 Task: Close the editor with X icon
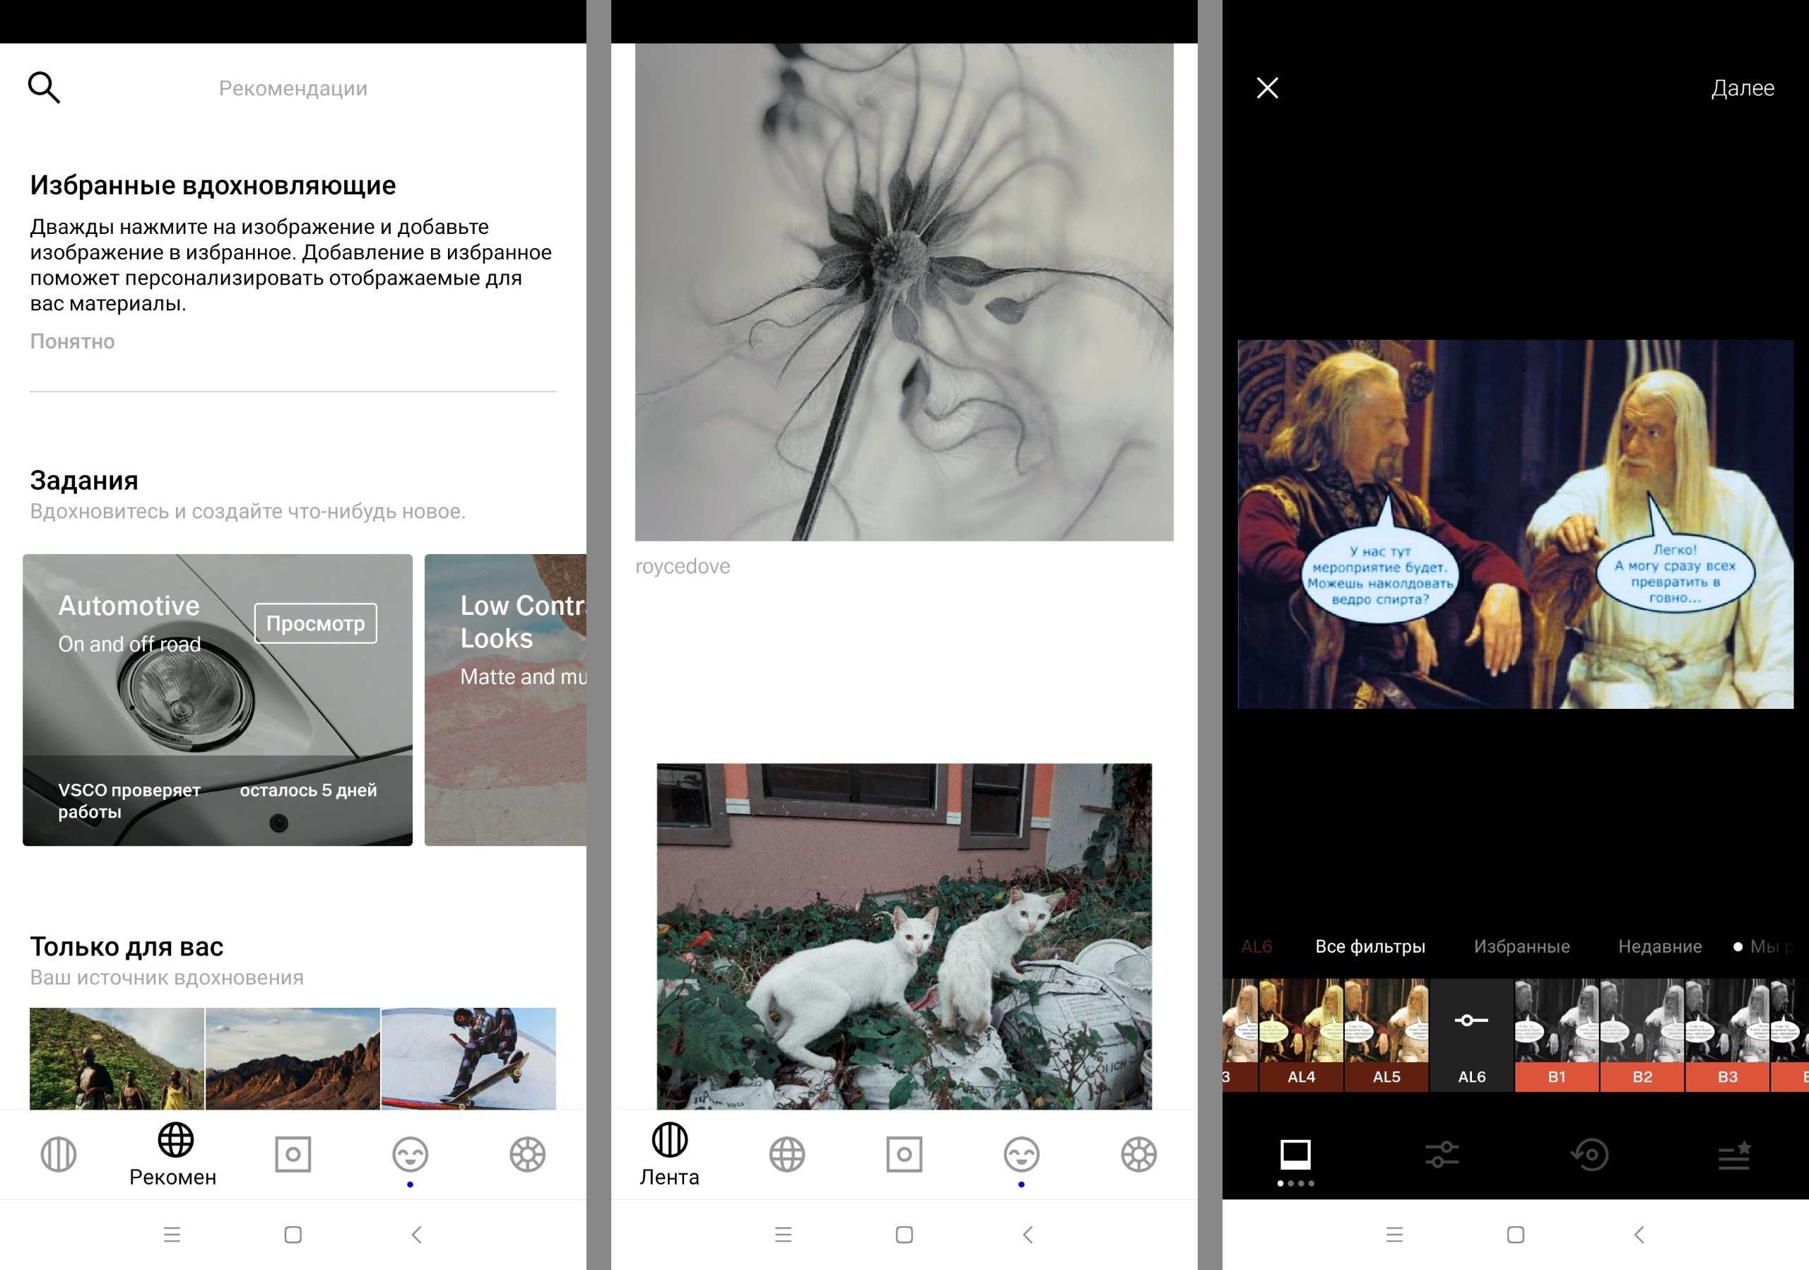click(1267, 88)
